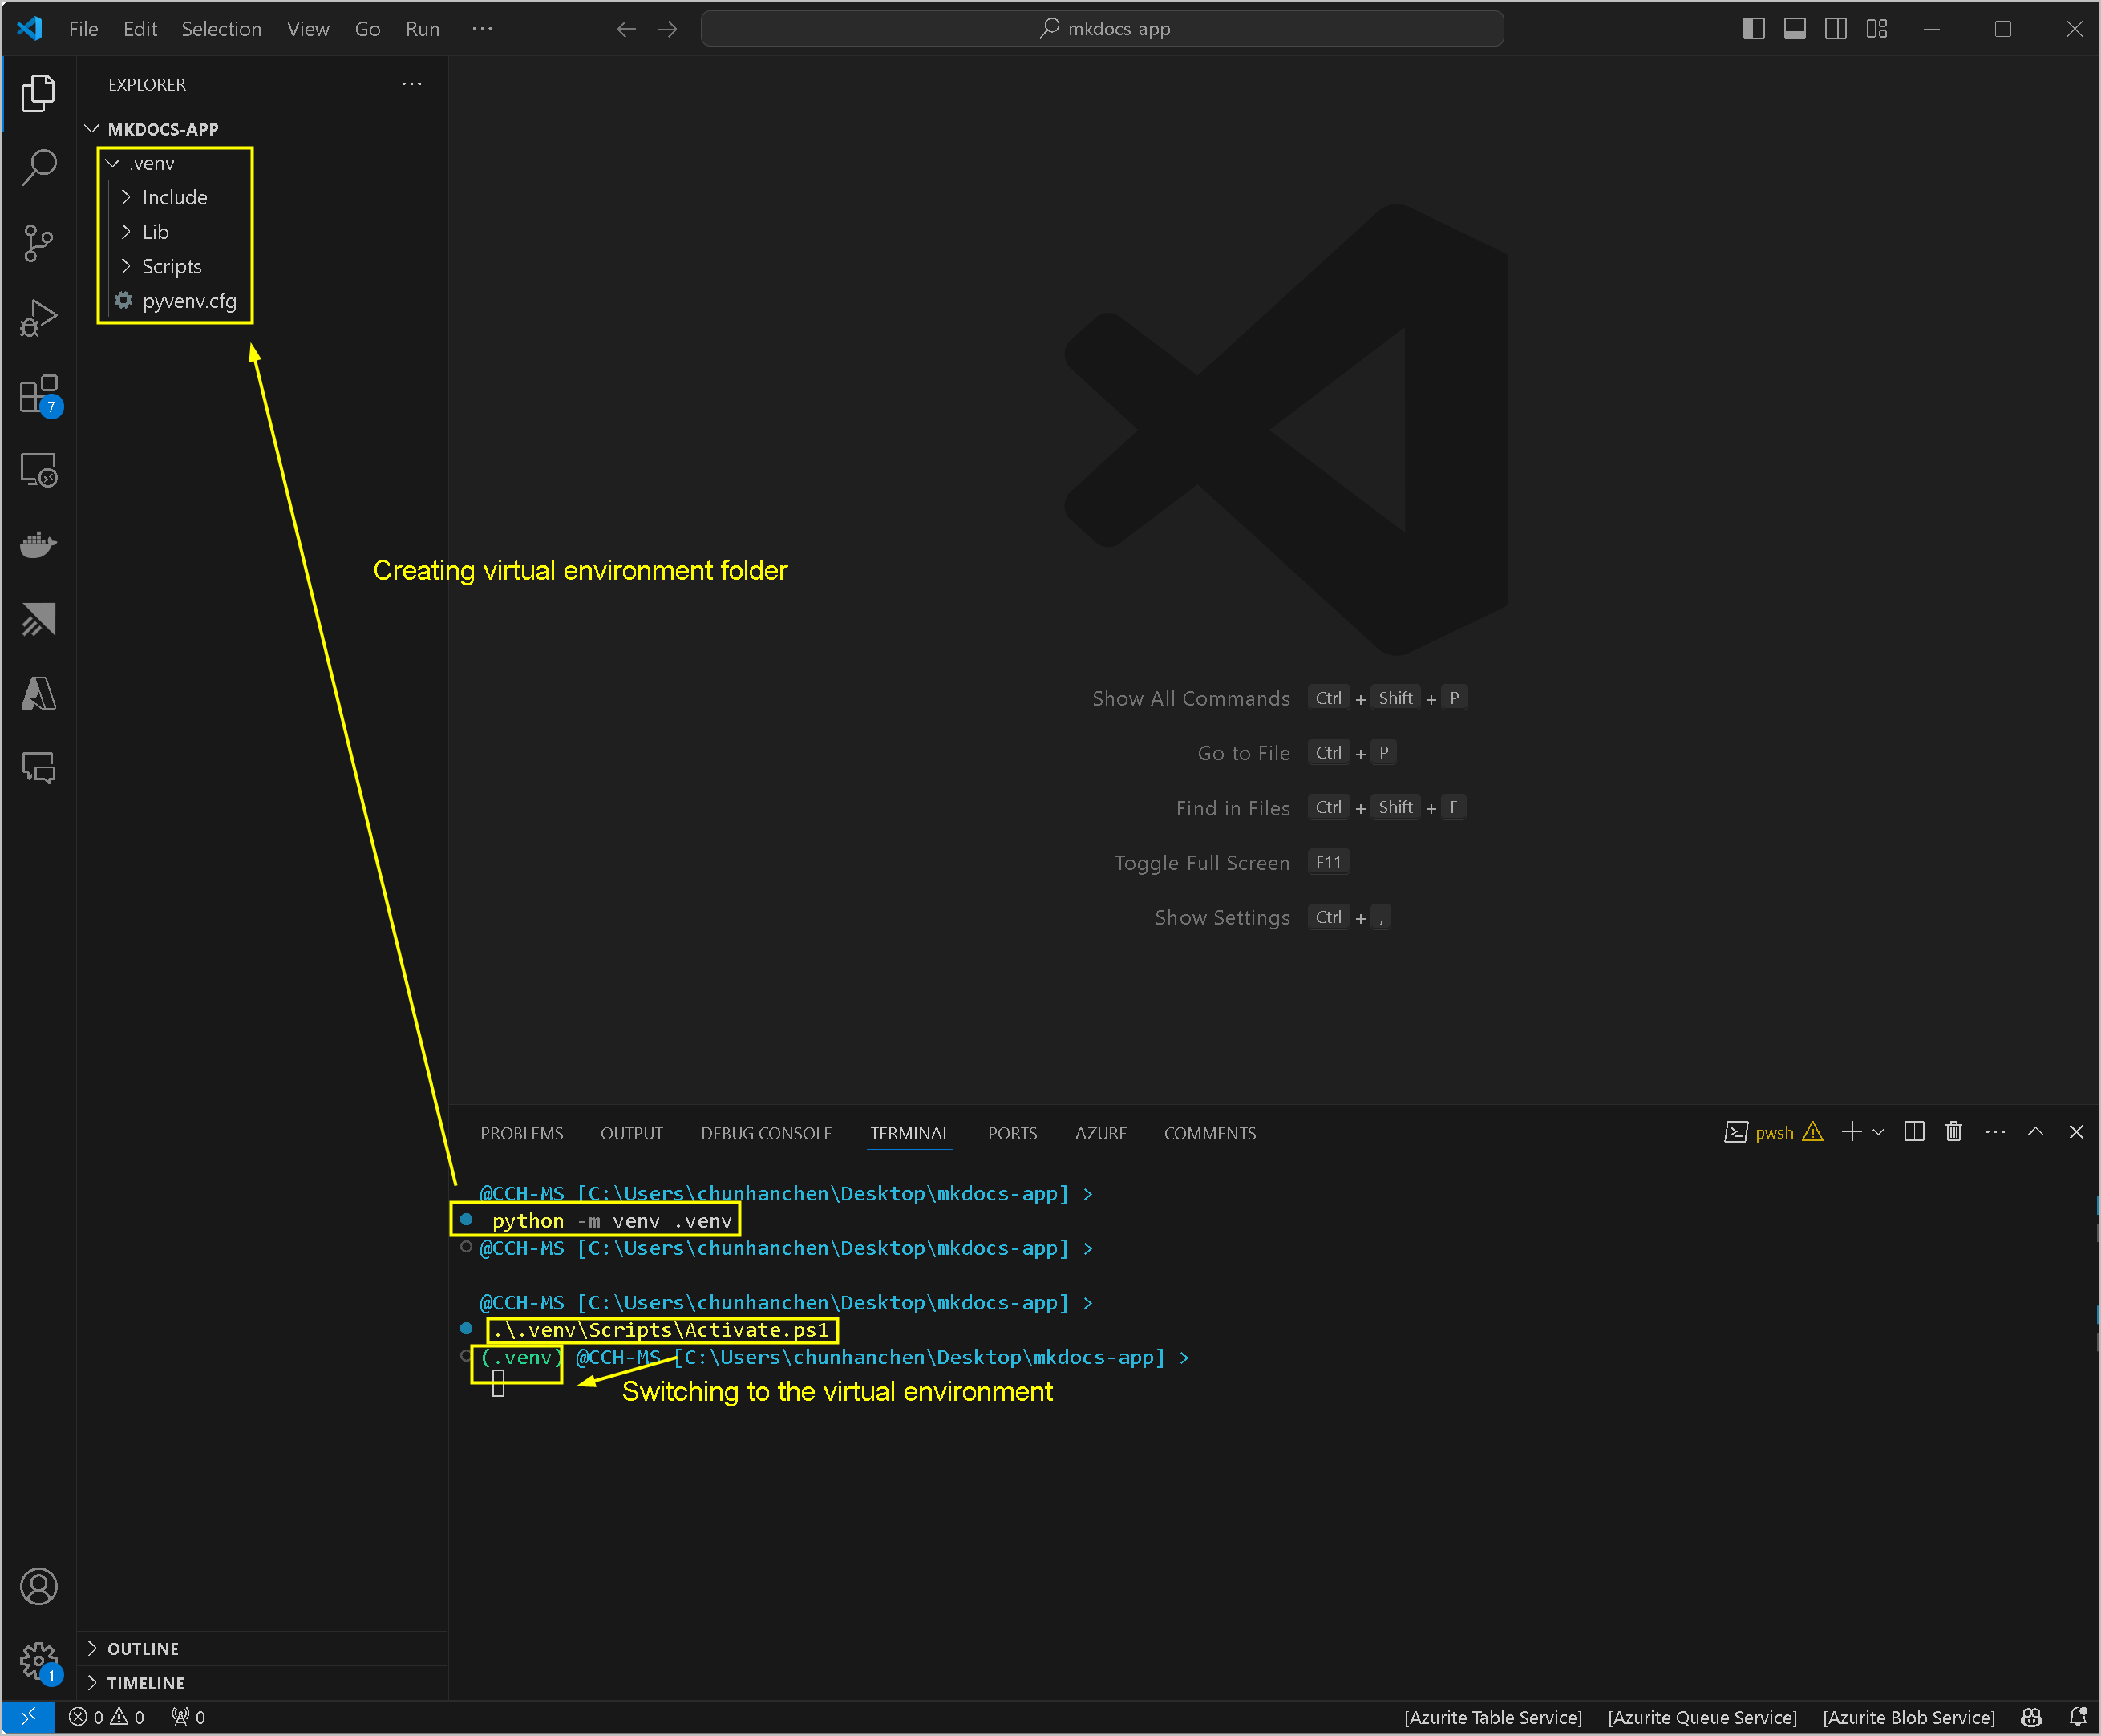Open the Run and Debug view
This screenshot has width=2101, height=1736.
(x=38, y=318)
